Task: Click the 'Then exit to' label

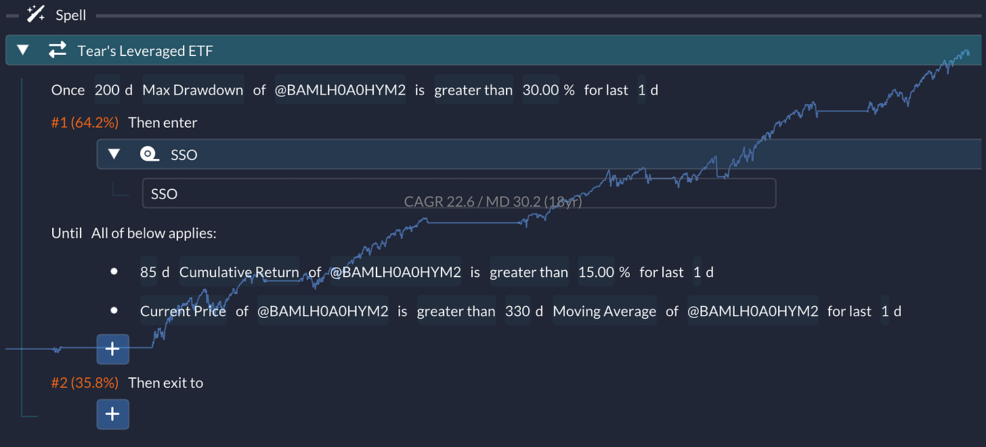Action: (166, 383)
